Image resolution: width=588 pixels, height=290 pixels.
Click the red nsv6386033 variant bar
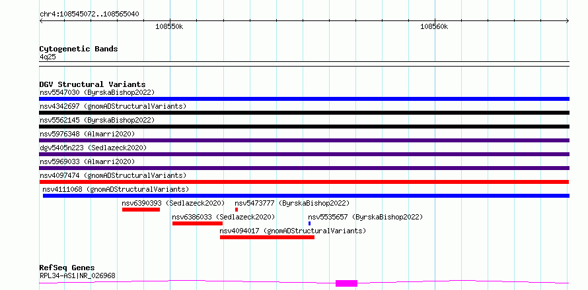(x=198, y=223)
